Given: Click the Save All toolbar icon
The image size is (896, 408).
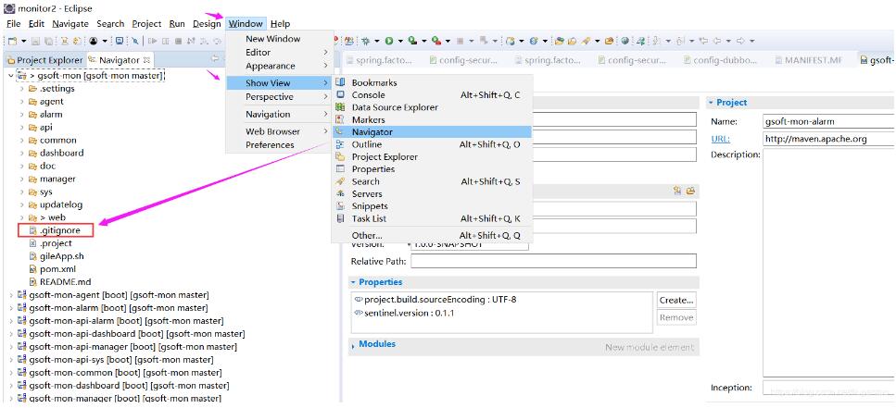Looking at the screenshot, I should tap(48, 41).
